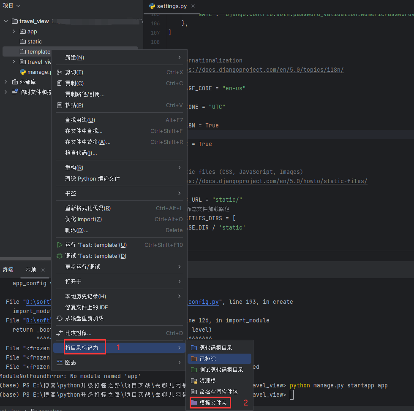
Task: Click the resource root icon beside 资源根
Action: coord(194,380)
